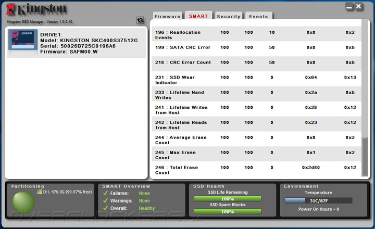The height and width of the screenshot is (229, 375).
Task: Click the SSD Spare Blocks bar
Action: pos(228,211)
